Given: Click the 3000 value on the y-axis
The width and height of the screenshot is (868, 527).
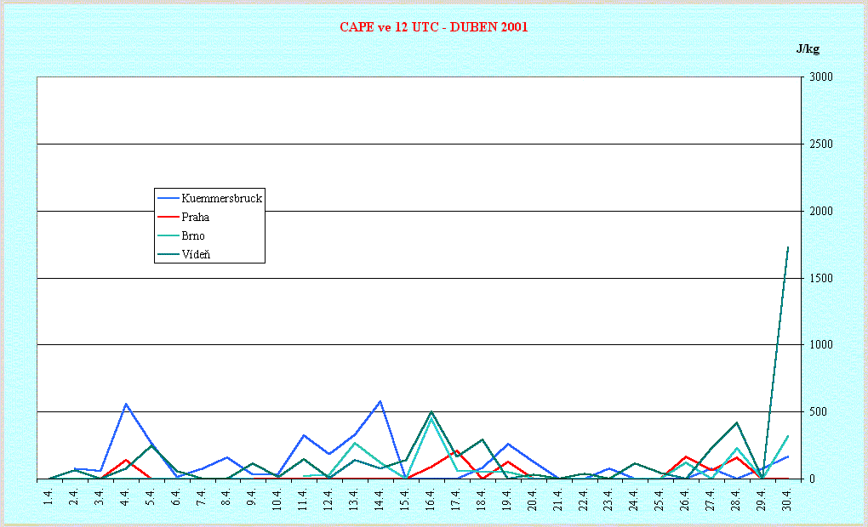Looking at the screenshot, I should point(821,77).
